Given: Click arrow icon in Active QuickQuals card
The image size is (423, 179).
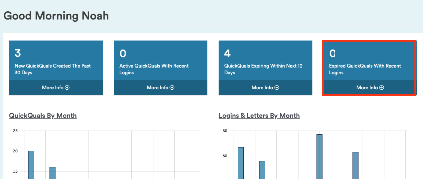Looking at the screenshot, I should click(x=172, y=87).
